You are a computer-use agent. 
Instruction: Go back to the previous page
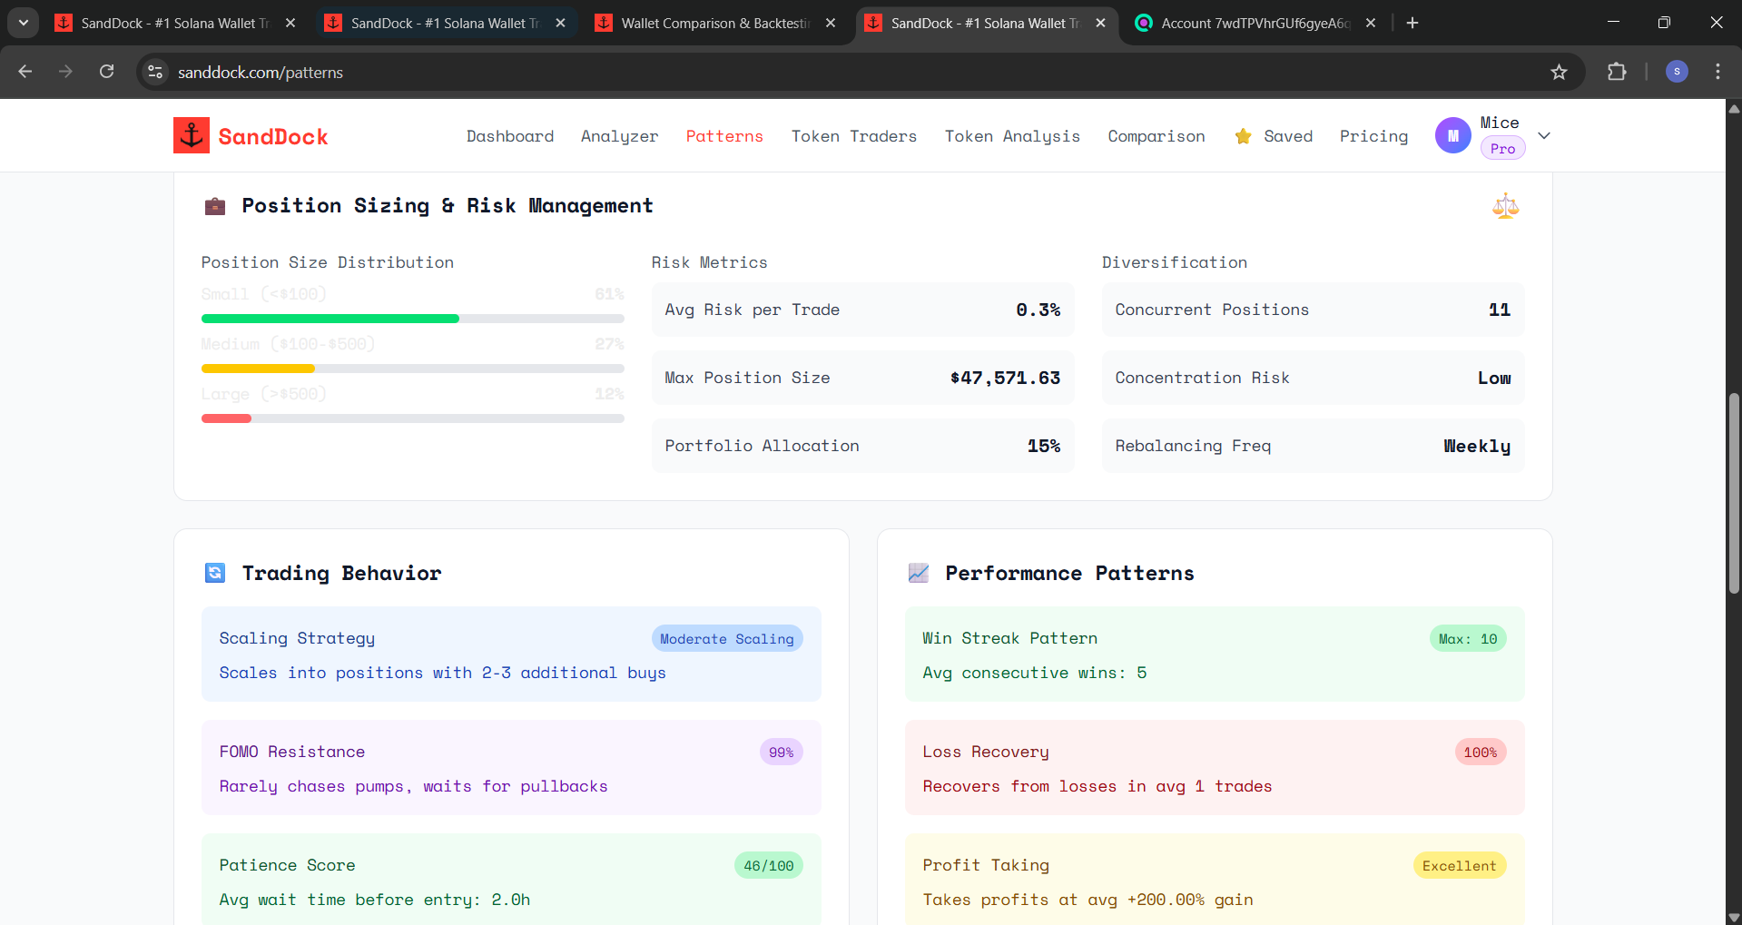[25, 72]
